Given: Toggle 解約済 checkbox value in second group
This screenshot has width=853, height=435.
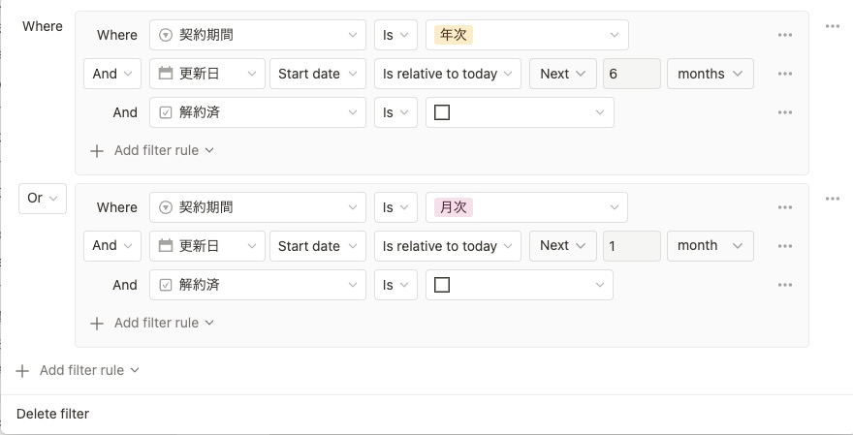Looking at the screenshot, I should pos(442,285).
